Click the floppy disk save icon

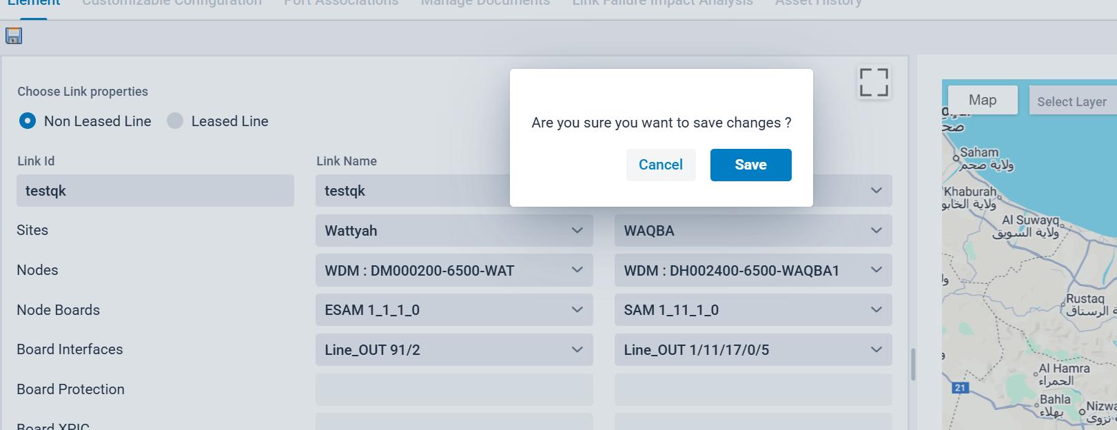pyautogui.click(x=14, y=36)
